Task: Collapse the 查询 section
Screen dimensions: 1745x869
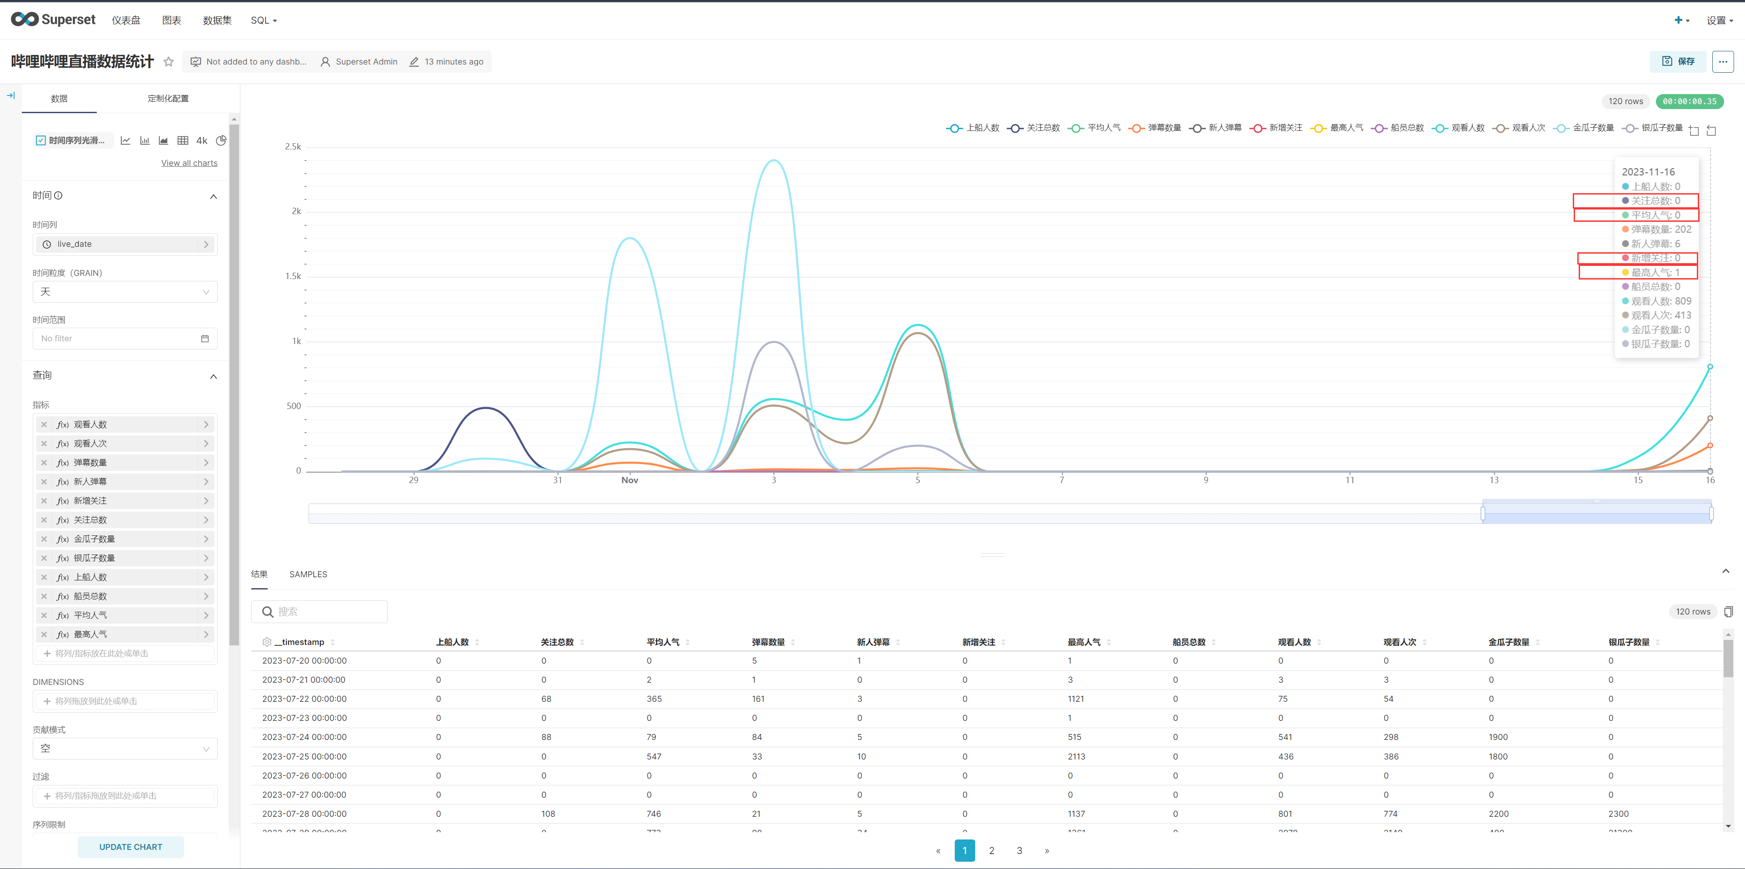Action: (214, 377)
